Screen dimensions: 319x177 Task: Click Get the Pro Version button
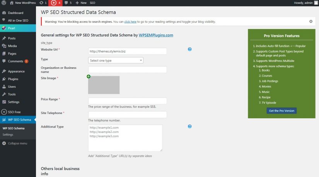281,111
